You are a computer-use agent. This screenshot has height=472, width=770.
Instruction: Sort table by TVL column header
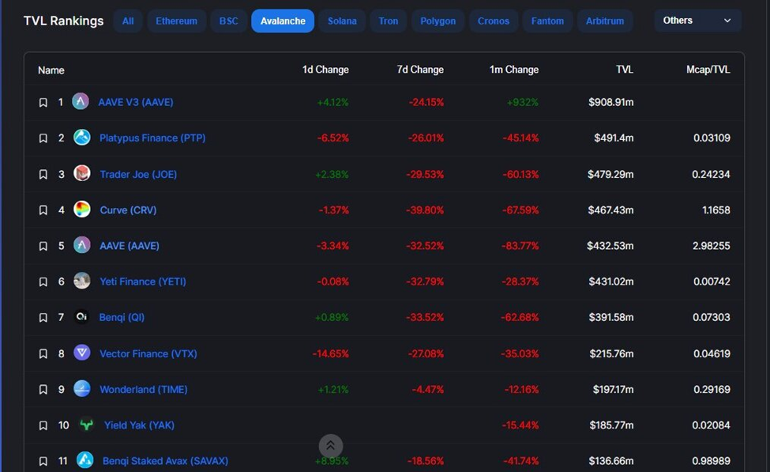[624, 70]
